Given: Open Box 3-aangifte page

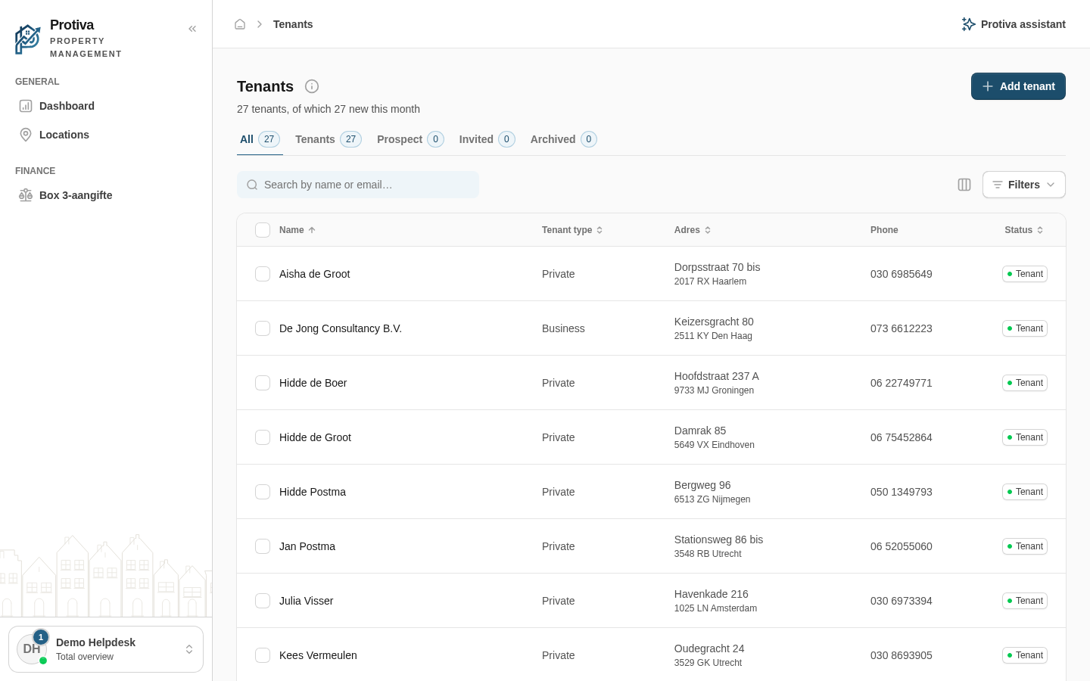Looking at the screenshot, I should [x=106, y=195].
